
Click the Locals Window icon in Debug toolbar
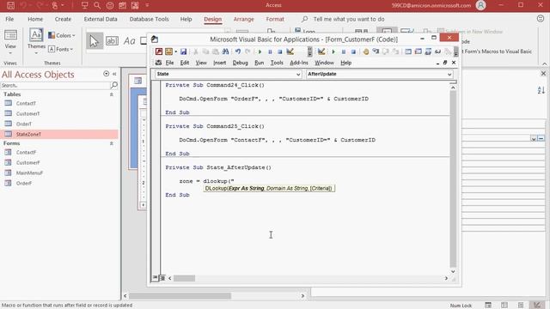coord(408,51)
